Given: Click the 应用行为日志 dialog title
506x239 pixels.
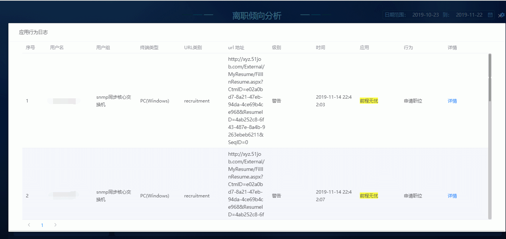Looking at the screenshot, I should click(33, 33).
